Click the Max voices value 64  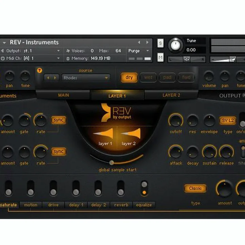118,51
